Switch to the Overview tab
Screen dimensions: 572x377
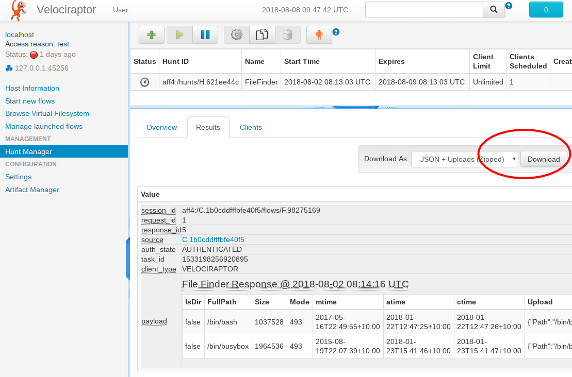click(x=161, y=127)
